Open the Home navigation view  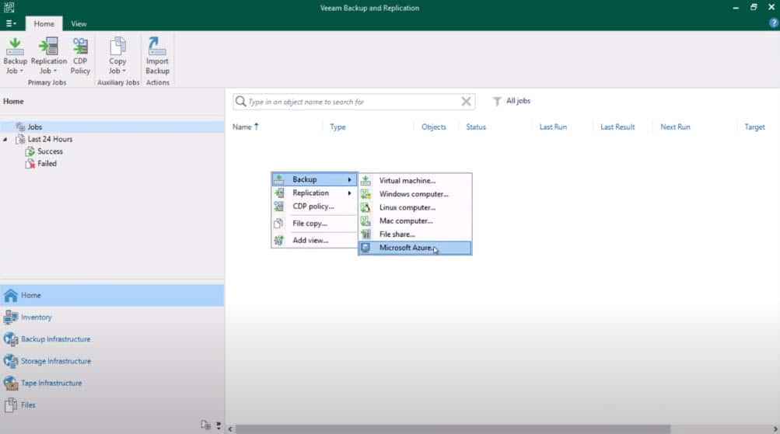pyautogui.click(x=112, y=296)
